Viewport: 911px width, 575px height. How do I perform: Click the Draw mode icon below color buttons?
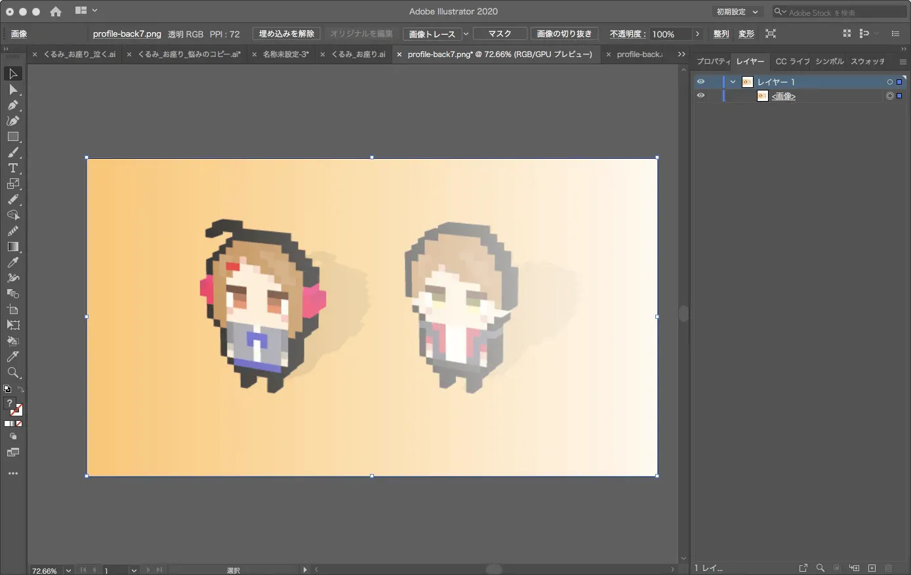coord(12,437)
